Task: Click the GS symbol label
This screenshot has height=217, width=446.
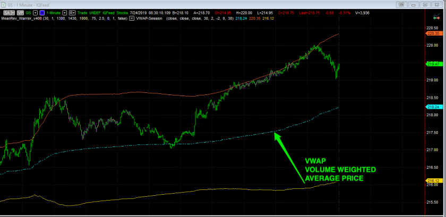Action: [x=29, y=13]
